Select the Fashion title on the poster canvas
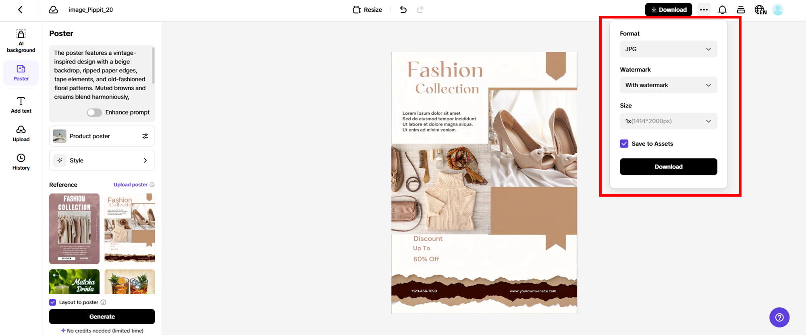 click(445, 70)
